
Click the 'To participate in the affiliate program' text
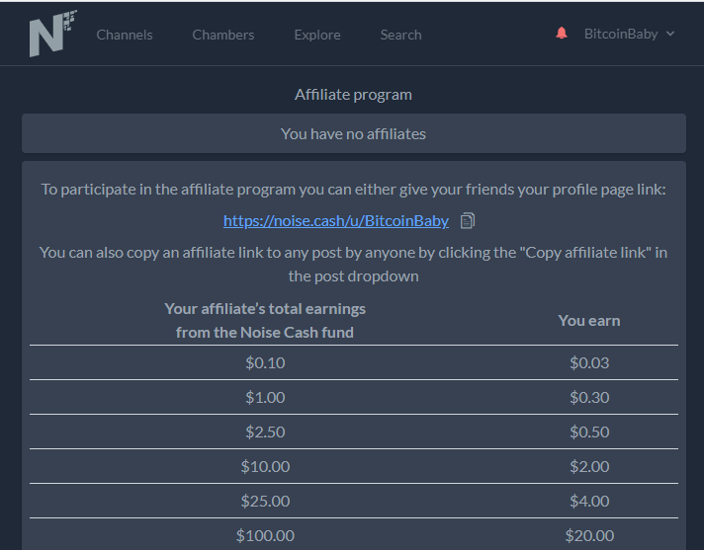point(353,190)
